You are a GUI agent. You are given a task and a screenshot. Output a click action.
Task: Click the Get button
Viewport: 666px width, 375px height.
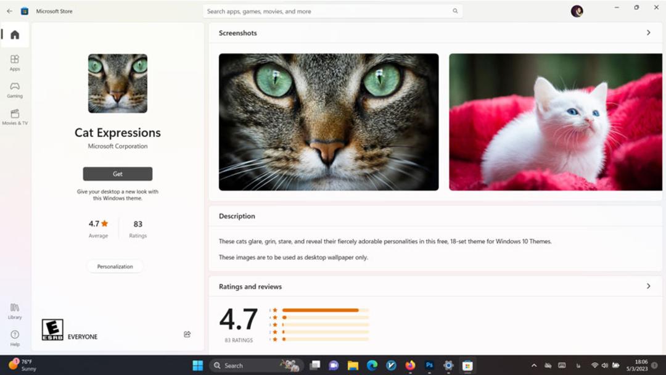[x=118, y=174]
